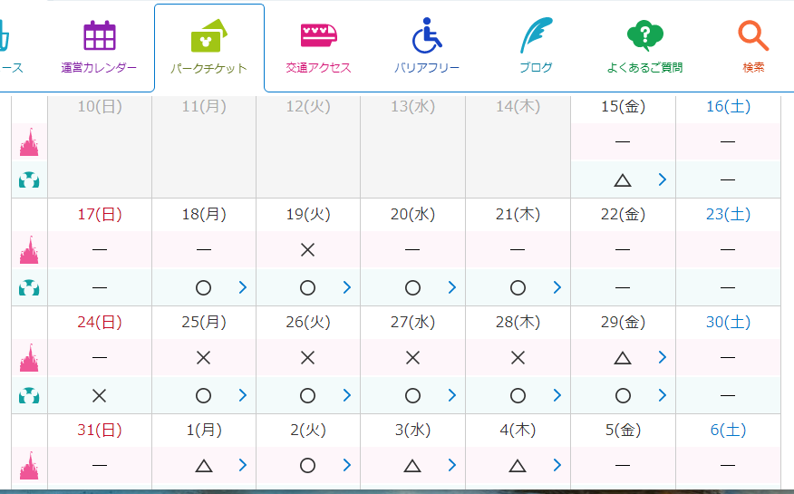Click the blue wheelchair バリアフリー icon
Viewport: 794px width, 494px height.
[x=427, y=36]
